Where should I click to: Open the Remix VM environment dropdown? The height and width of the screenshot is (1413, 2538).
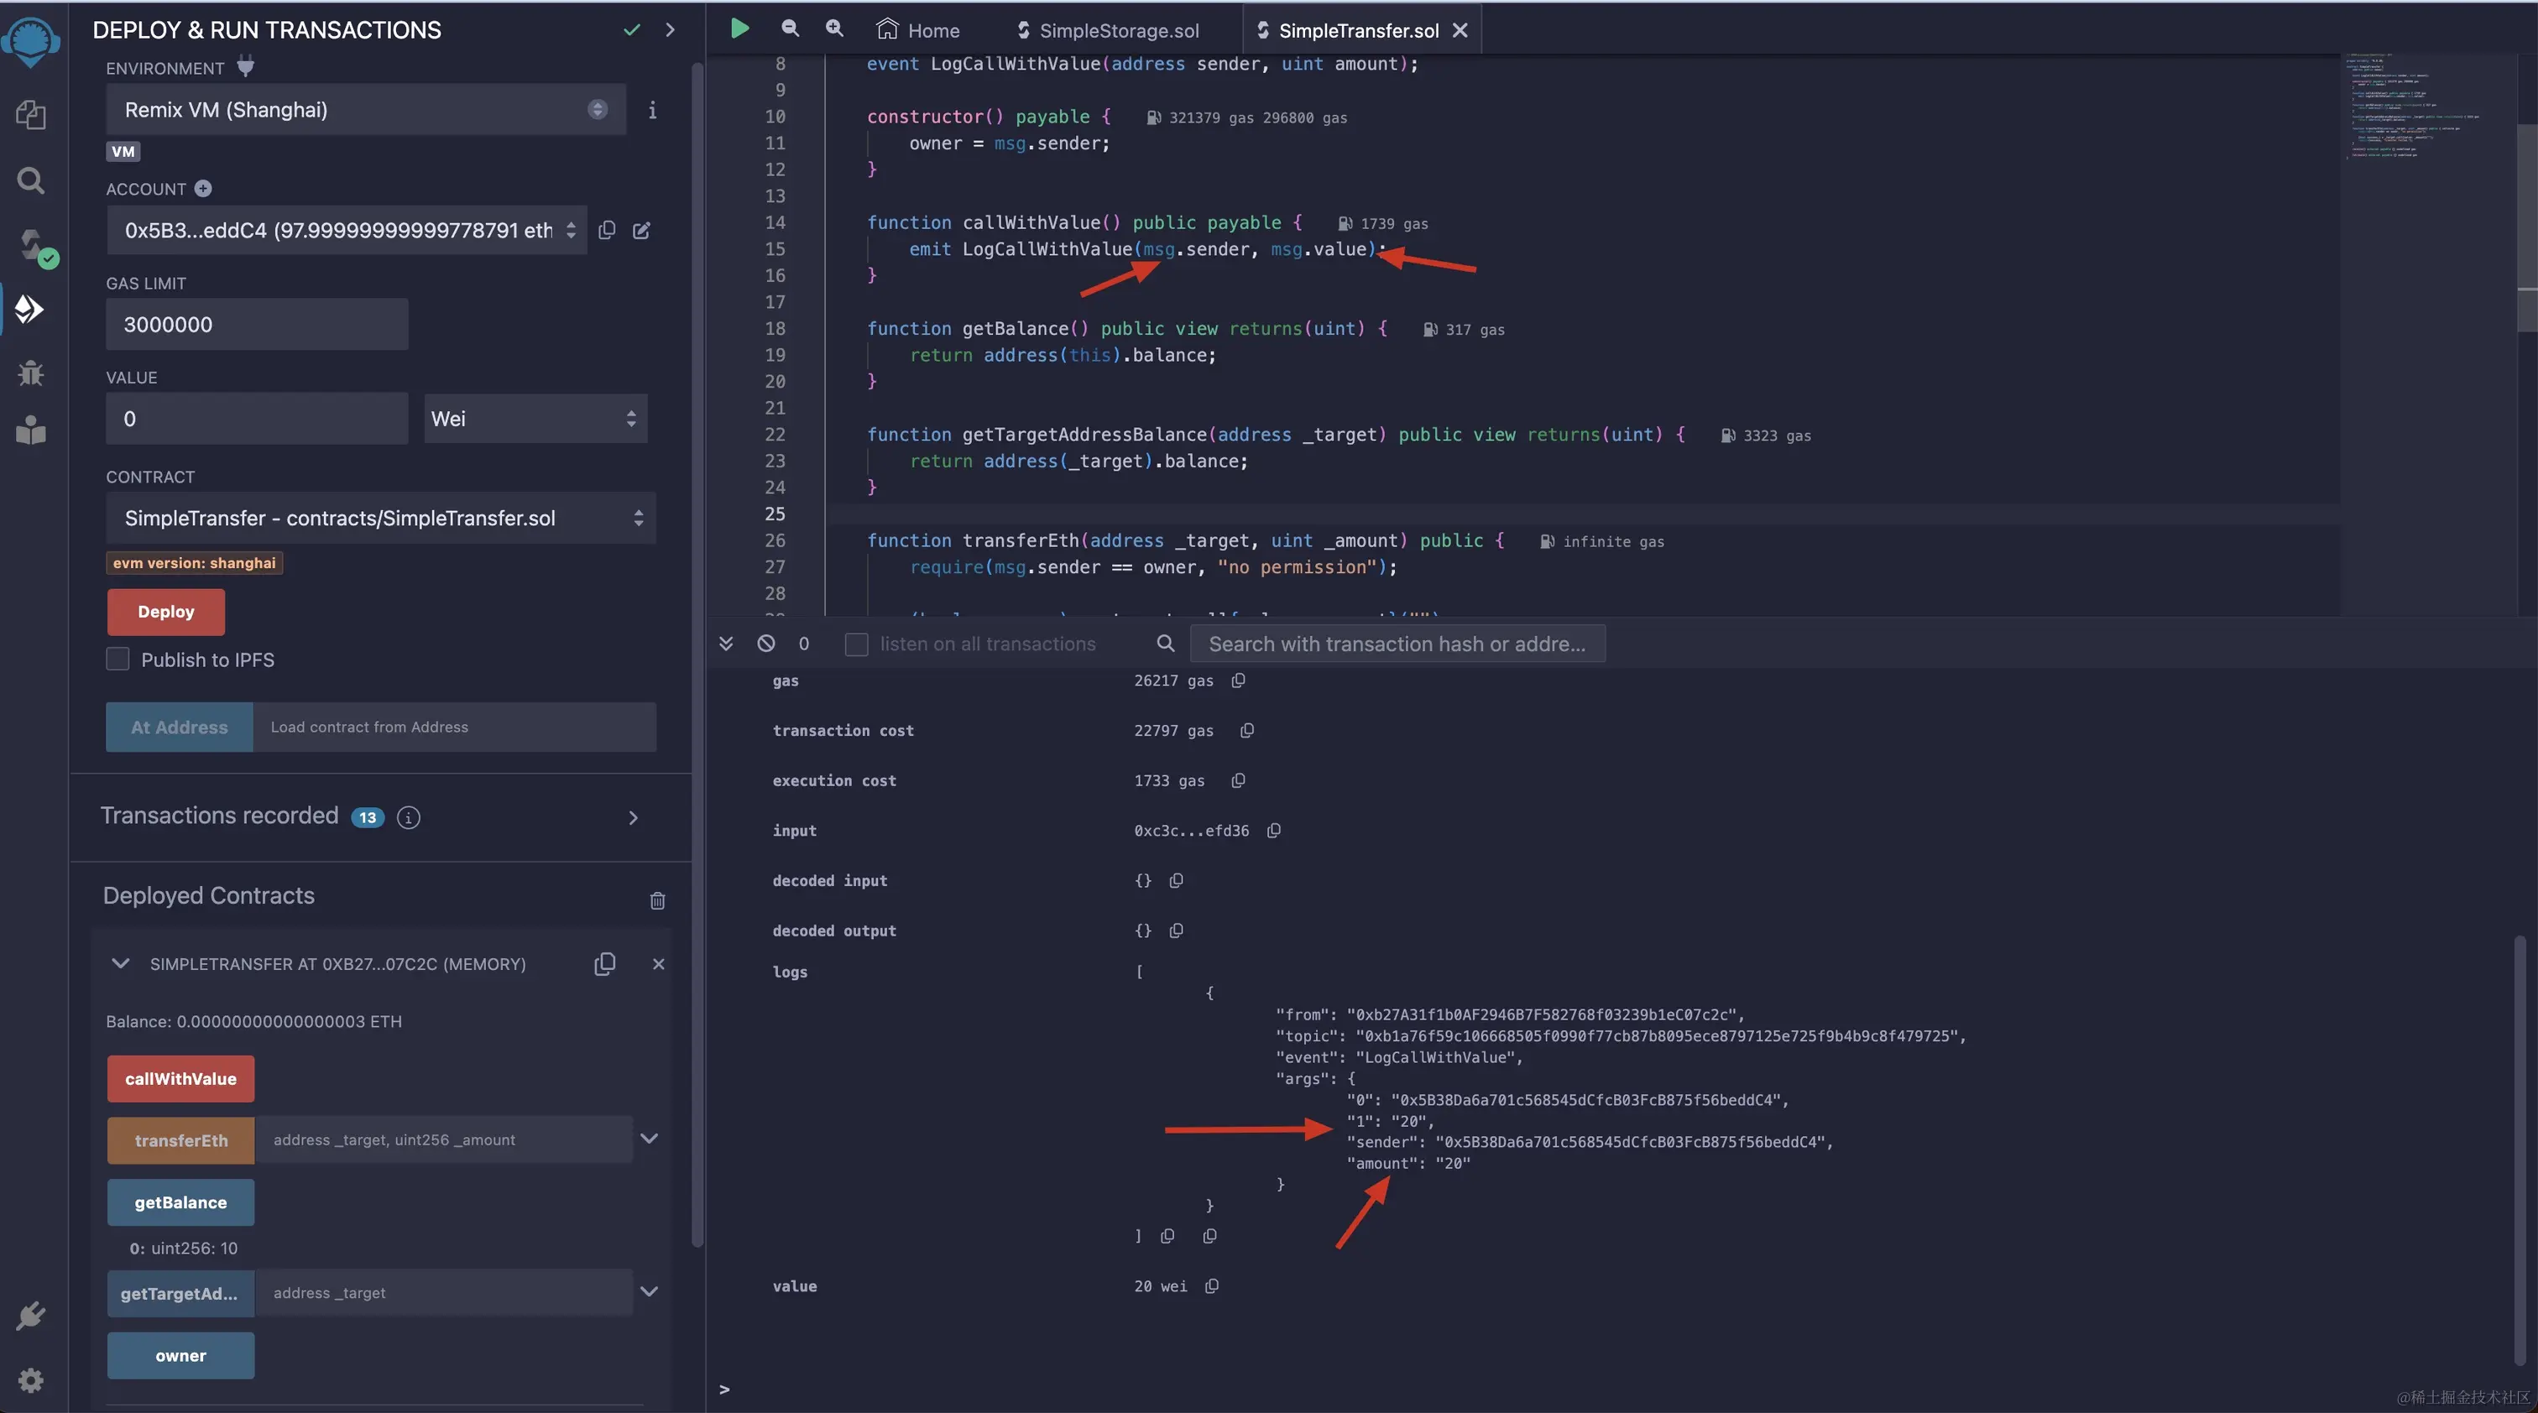(x=364, y=109)
